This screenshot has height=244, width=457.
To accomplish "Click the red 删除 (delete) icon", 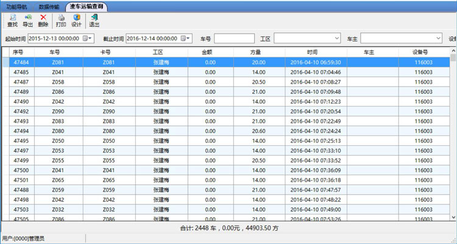I will click(43, 21).
